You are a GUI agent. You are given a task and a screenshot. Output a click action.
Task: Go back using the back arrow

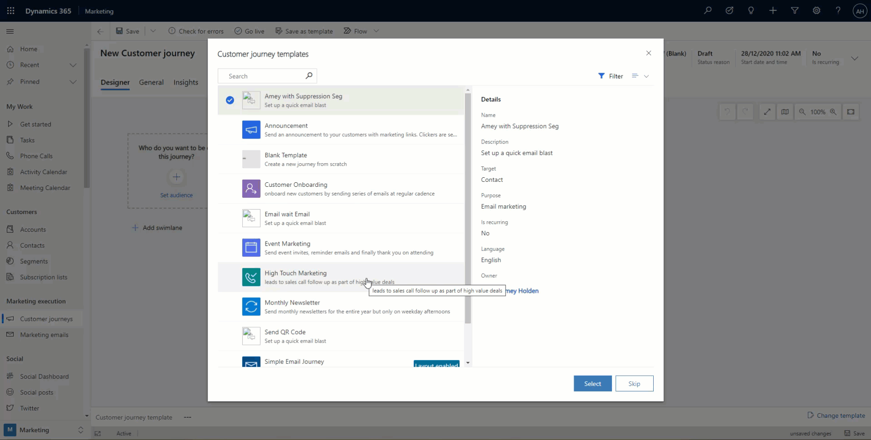(100, 31)
